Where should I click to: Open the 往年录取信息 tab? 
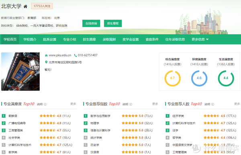click(x=175, y=39)
